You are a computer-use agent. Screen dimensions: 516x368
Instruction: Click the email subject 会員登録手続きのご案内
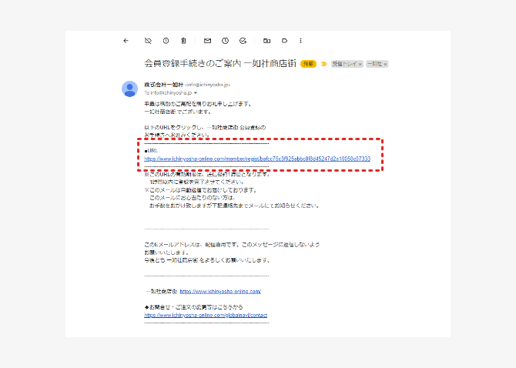tap(193, 63)
